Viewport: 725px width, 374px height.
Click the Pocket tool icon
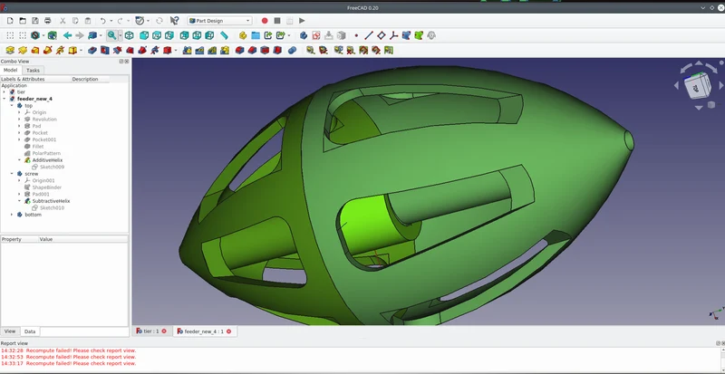click(x=92, y=51)
